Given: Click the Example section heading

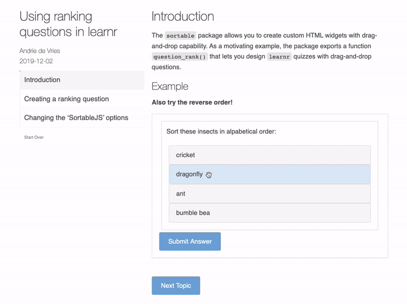Looking at the screenshot, I should pos(170,86).
